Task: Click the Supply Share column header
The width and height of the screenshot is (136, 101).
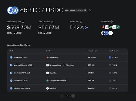Action: 113,51
